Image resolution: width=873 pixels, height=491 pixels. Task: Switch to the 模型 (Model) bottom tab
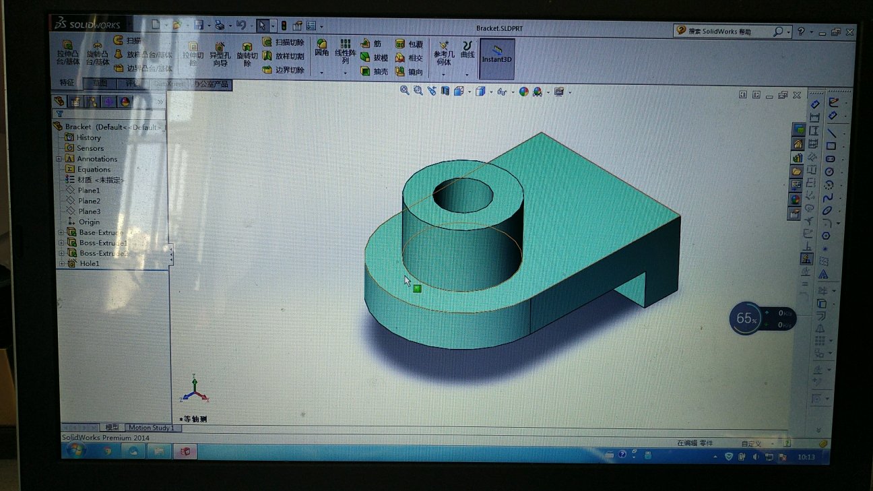(112, 427)
